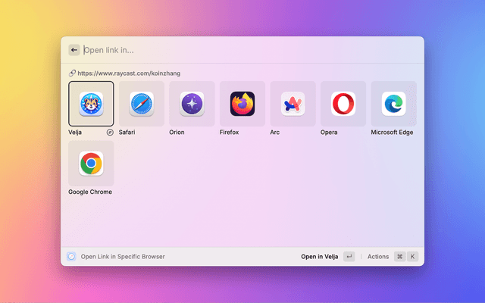Select the Velja browser icon

pyautogui.click(x=91, y=104)
